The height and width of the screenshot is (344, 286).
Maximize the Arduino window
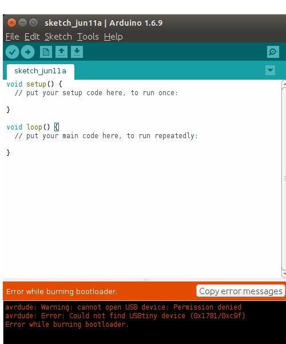pyautogui.click(x=33, y=22)
